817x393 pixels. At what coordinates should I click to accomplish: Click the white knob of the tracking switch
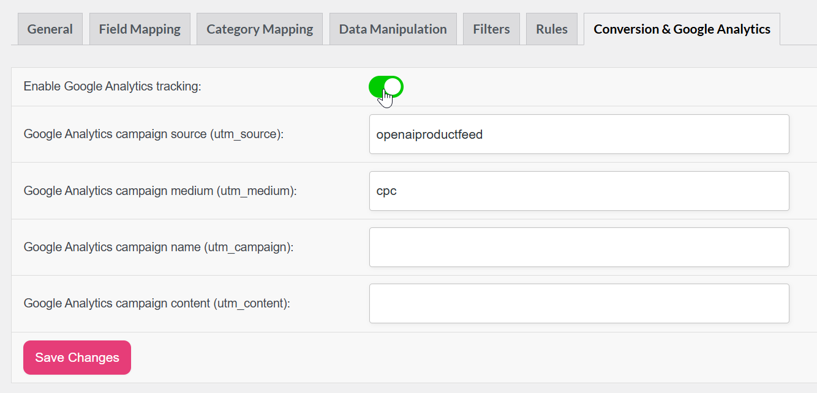393,87
